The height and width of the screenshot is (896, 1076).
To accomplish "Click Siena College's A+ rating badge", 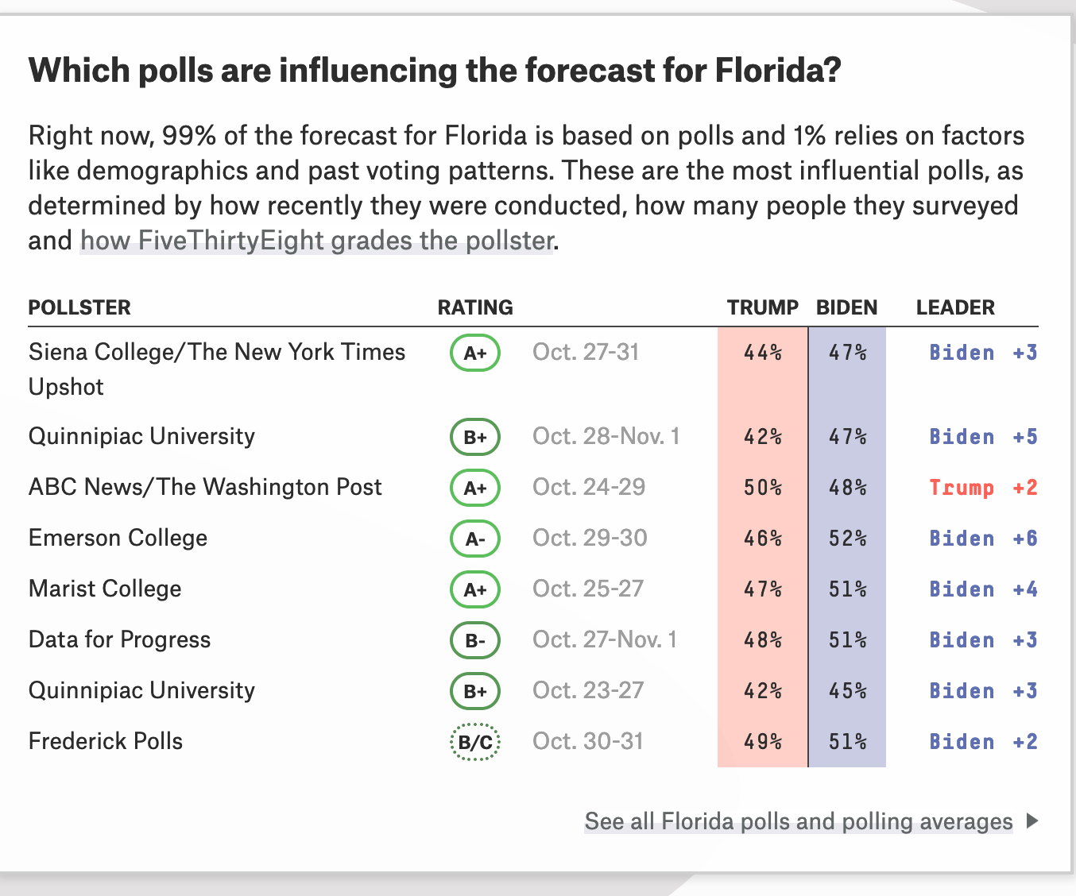I will point(475,353).
